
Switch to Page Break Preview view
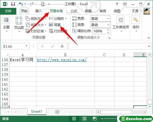click(x=95, y=119)
